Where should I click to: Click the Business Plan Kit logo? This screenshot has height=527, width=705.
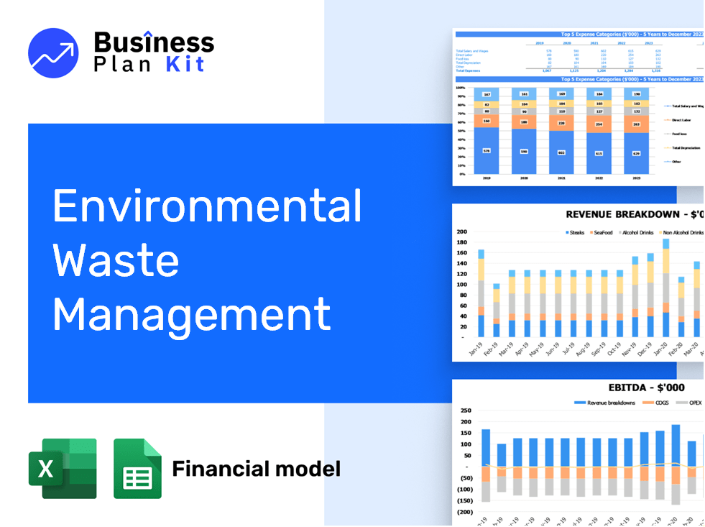tap(119, 52)
